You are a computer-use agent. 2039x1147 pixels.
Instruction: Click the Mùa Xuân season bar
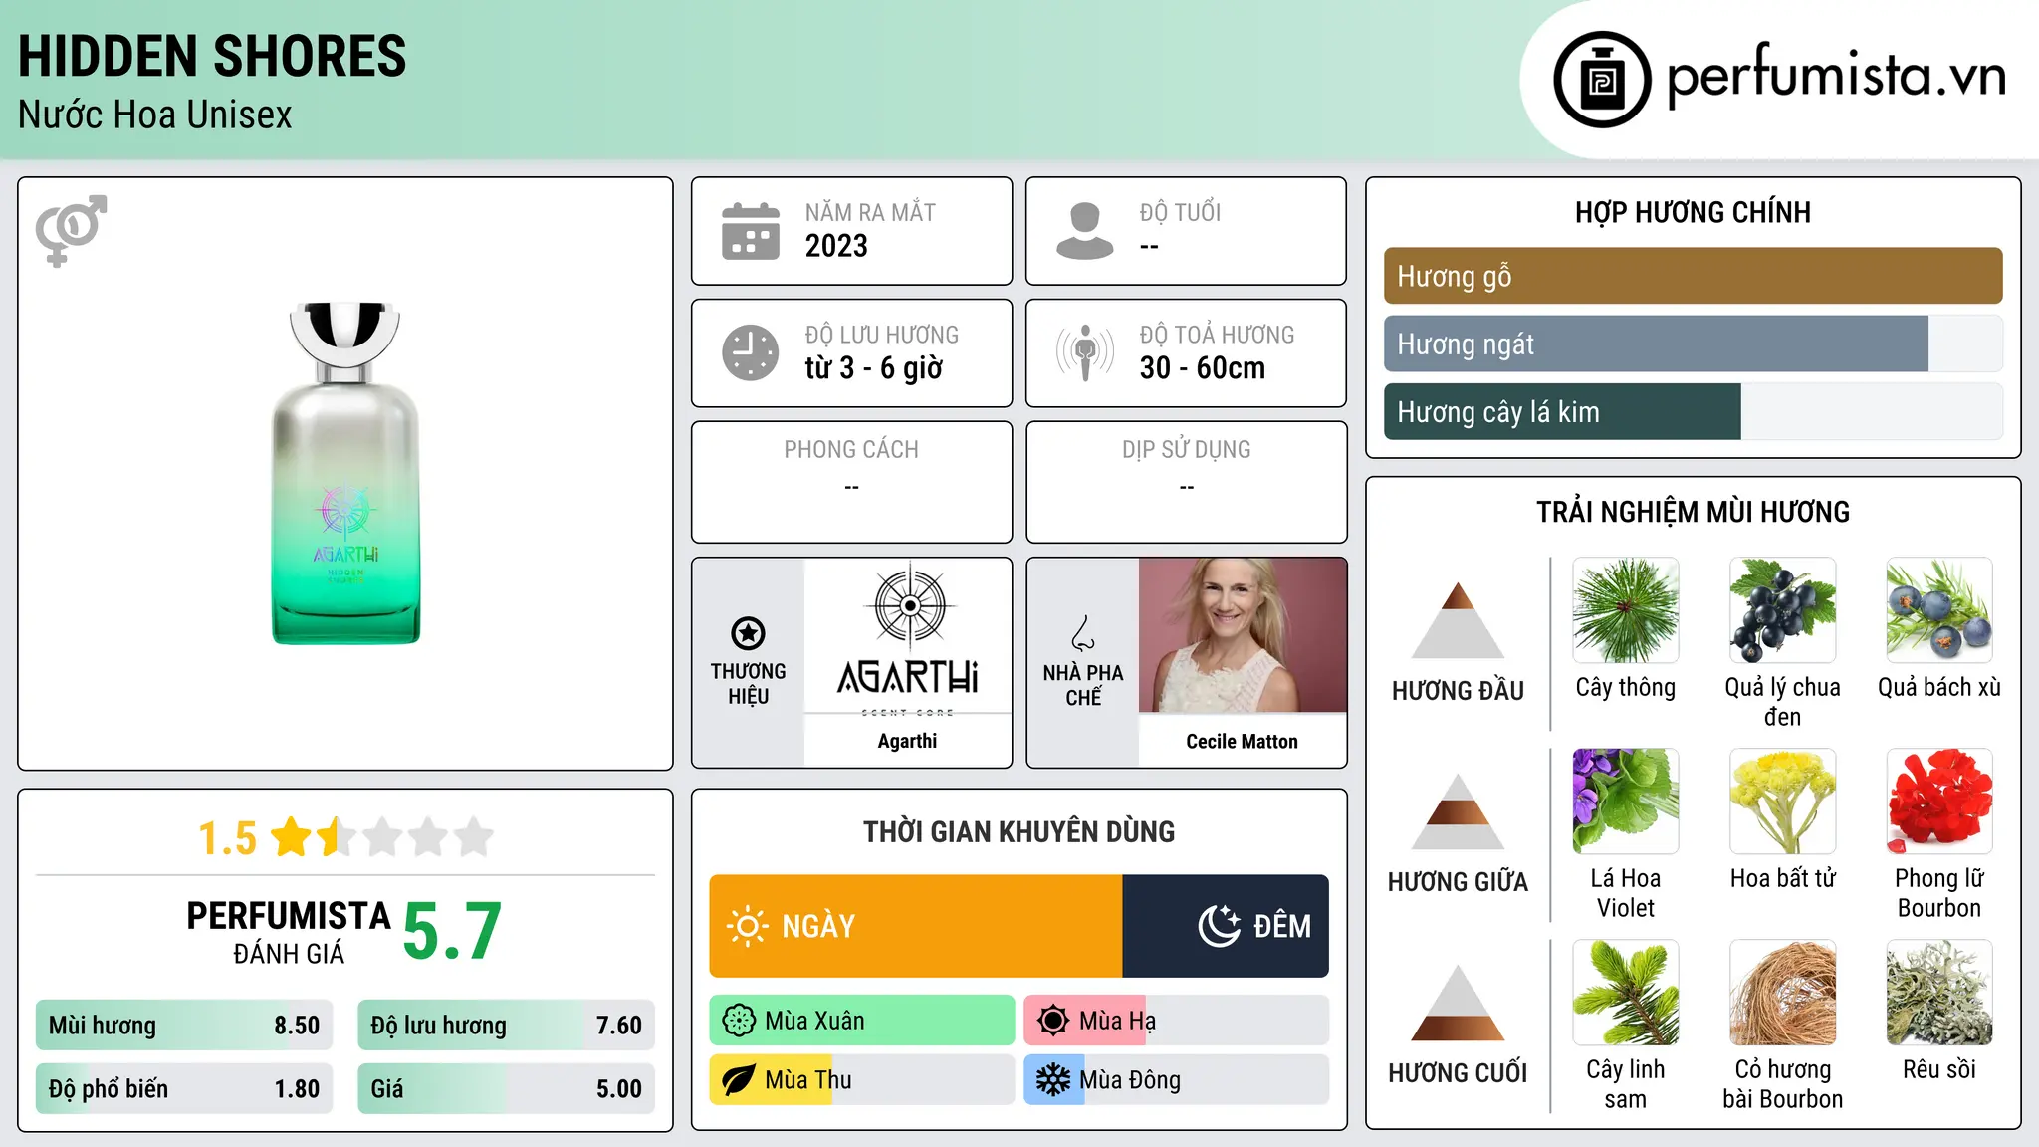862,1021
